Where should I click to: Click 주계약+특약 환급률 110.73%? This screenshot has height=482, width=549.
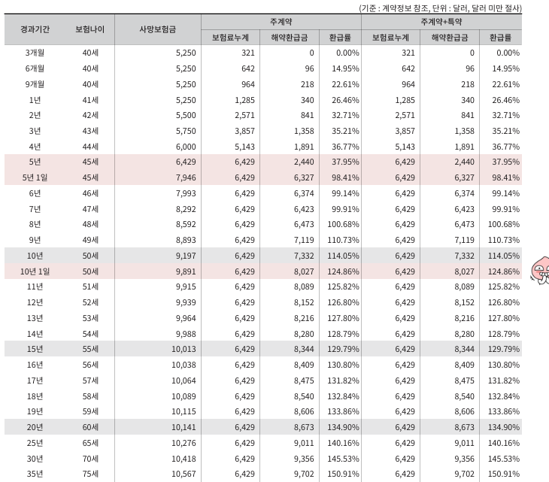point(504,240)
